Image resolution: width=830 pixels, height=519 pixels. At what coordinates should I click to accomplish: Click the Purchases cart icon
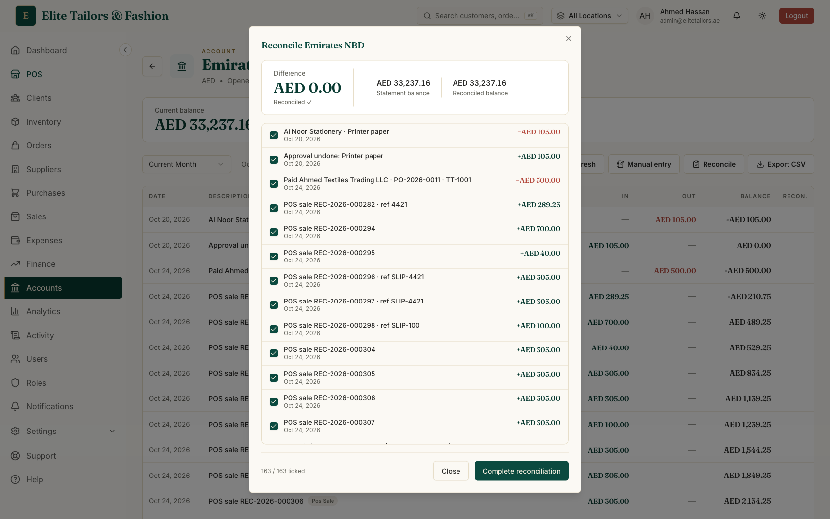(x=15, y=193)
